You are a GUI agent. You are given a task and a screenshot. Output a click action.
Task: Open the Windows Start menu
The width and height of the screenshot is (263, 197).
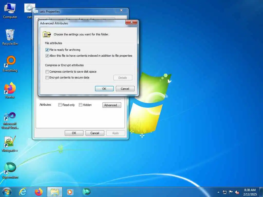(7, 192)
